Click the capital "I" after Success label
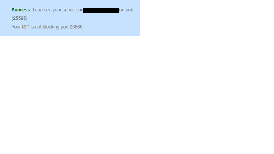The image size is (274, 154). point(33,10)
